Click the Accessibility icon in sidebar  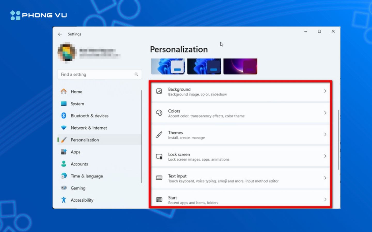coord(64,200)
